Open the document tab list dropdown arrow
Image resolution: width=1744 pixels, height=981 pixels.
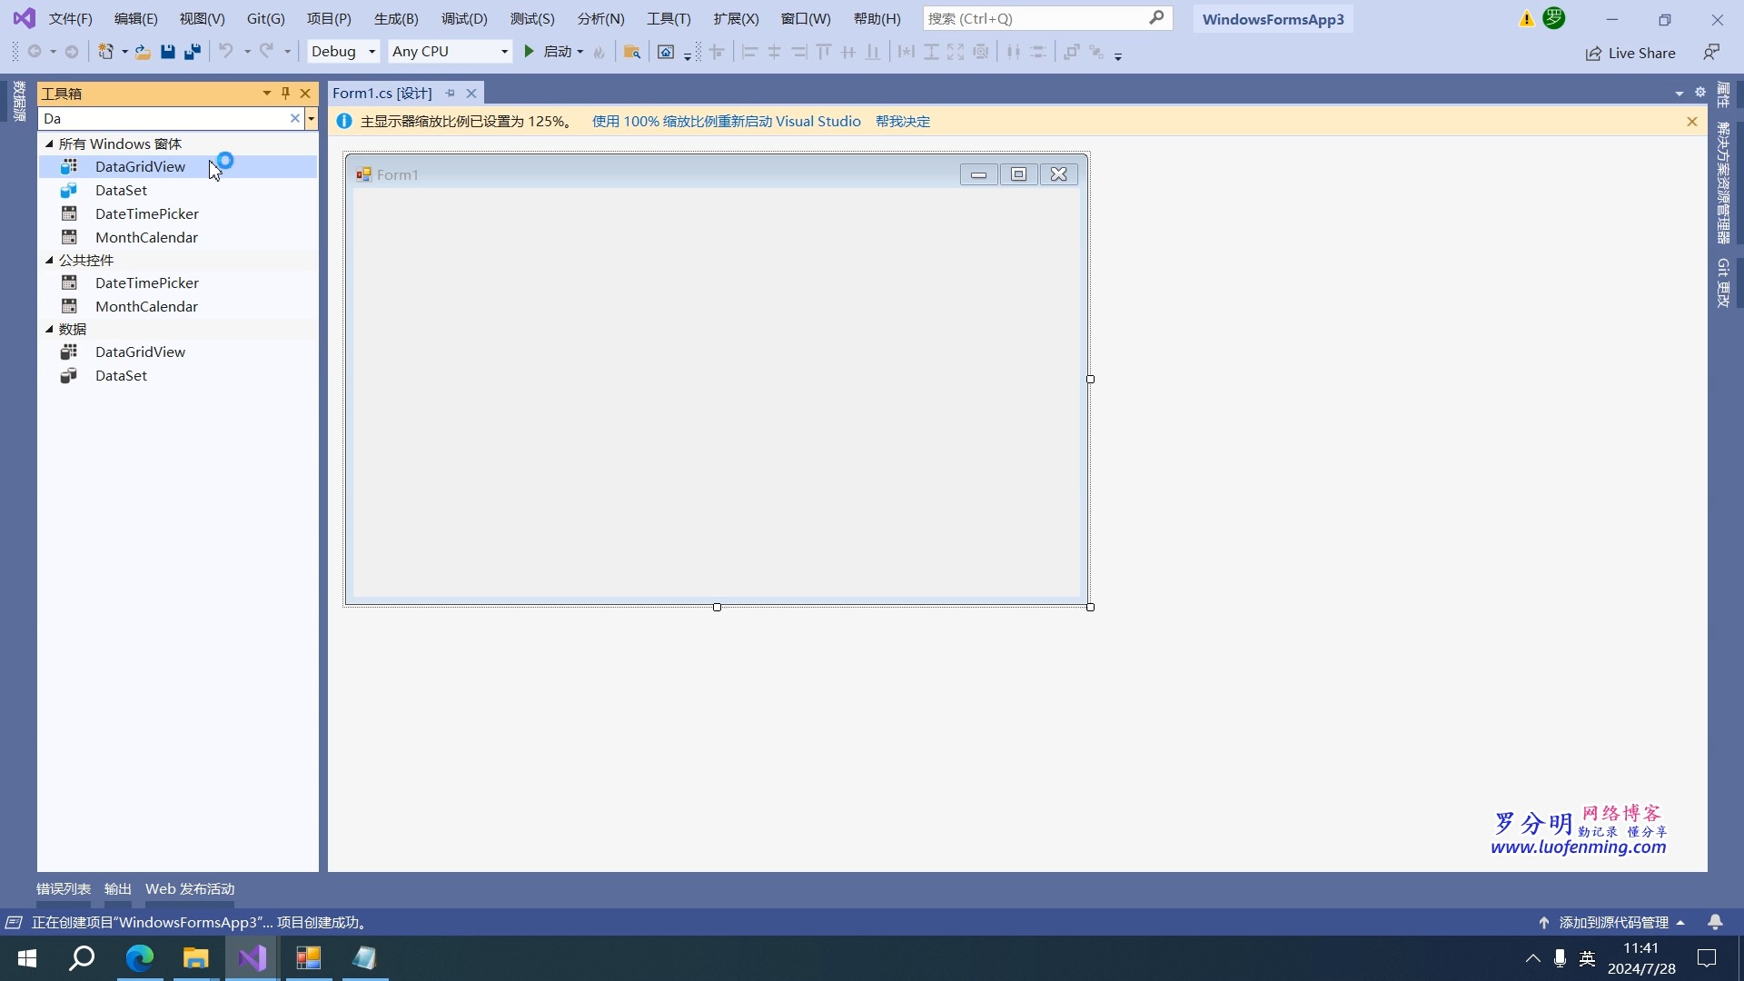click(1679, 93)
